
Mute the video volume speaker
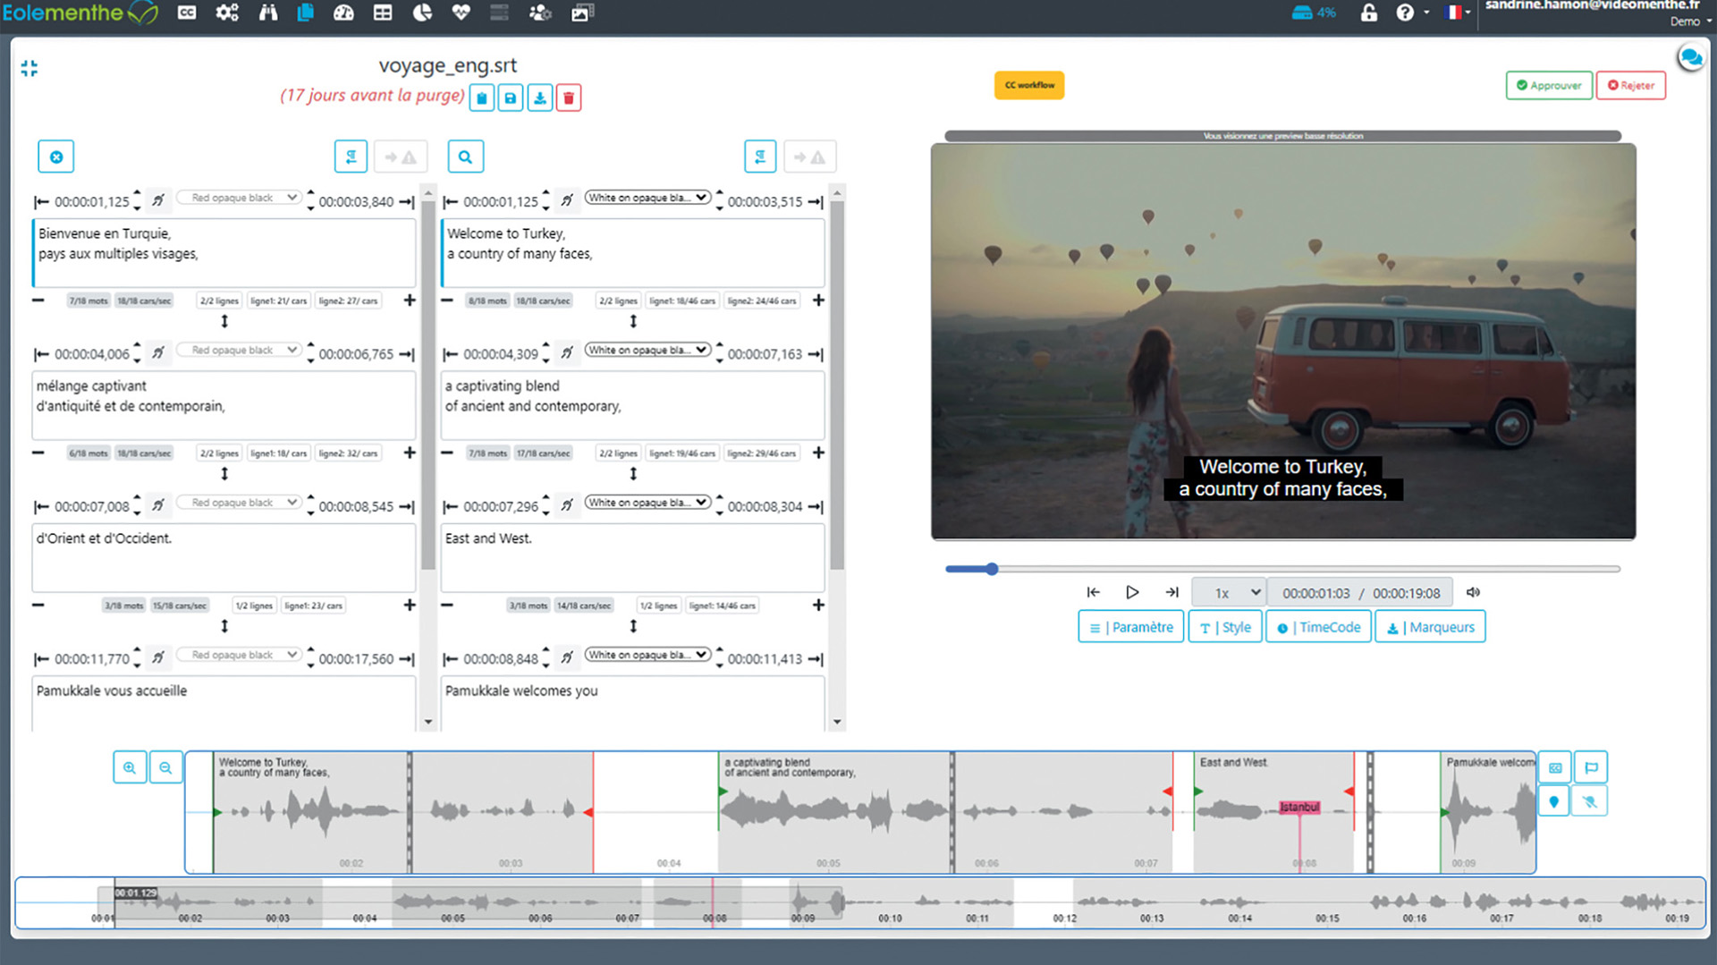pyautogui.click(x=1474, y=592)
